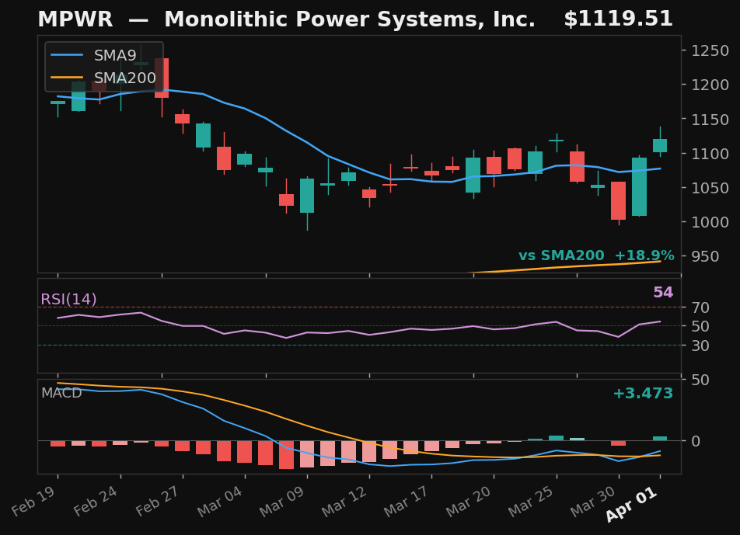Image resolution: width=740 pixels, height=535 pixels.
Task: Click the blue SMA9 legend line swatch
Action: [67, 55]
